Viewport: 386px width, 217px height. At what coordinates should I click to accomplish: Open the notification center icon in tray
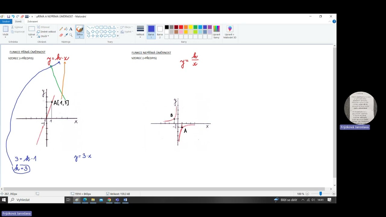click(329, 200)
